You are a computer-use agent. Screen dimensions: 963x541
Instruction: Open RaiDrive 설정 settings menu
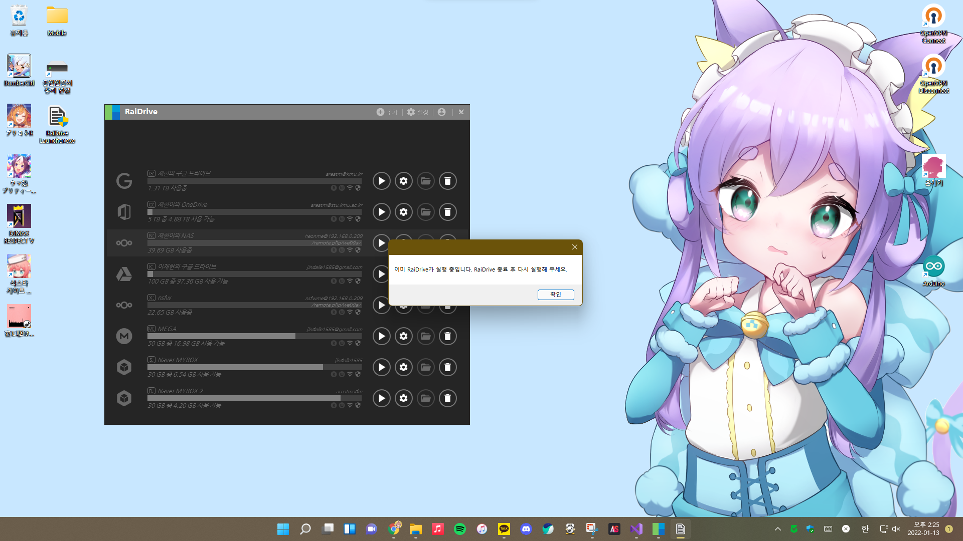[x=417, y=112]
